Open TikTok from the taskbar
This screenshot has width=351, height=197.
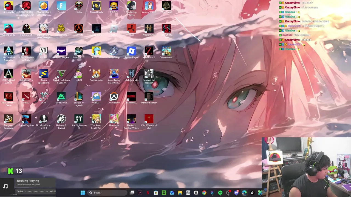click(252, 193)
